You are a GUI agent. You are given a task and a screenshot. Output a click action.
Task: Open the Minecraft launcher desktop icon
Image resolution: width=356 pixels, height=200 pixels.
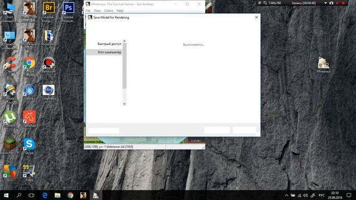tap(9, 146)
